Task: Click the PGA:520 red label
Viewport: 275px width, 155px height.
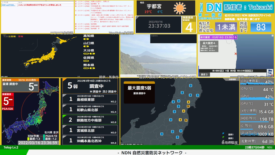Action: 7,109
